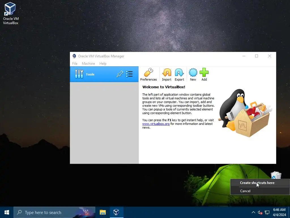Click the green Add machine icon
This screenshot has width=290, height=218.
(204, 75)
